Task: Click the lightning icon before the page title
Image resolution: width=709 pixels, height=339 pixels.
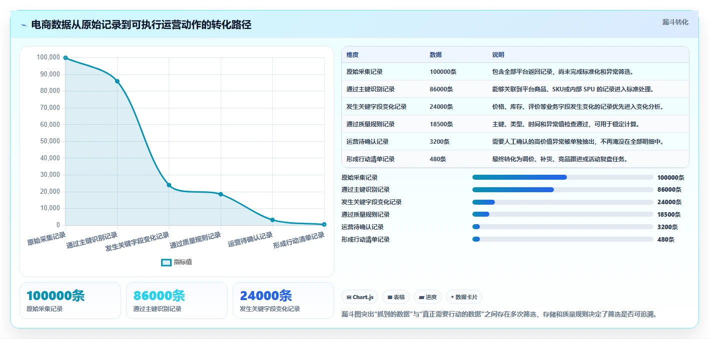Action: pyautogui.click(x=24, y=25)
